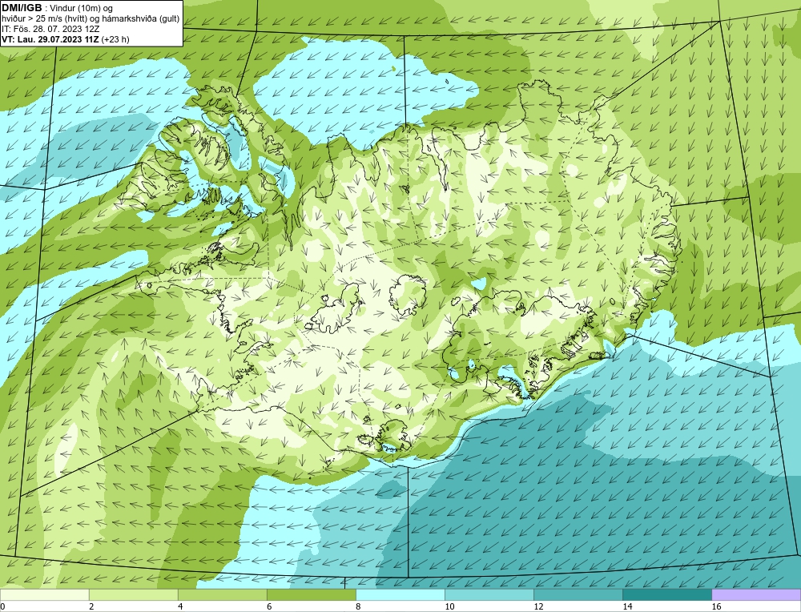Click the purple legend swatch above 16

[x=756, y=594]
